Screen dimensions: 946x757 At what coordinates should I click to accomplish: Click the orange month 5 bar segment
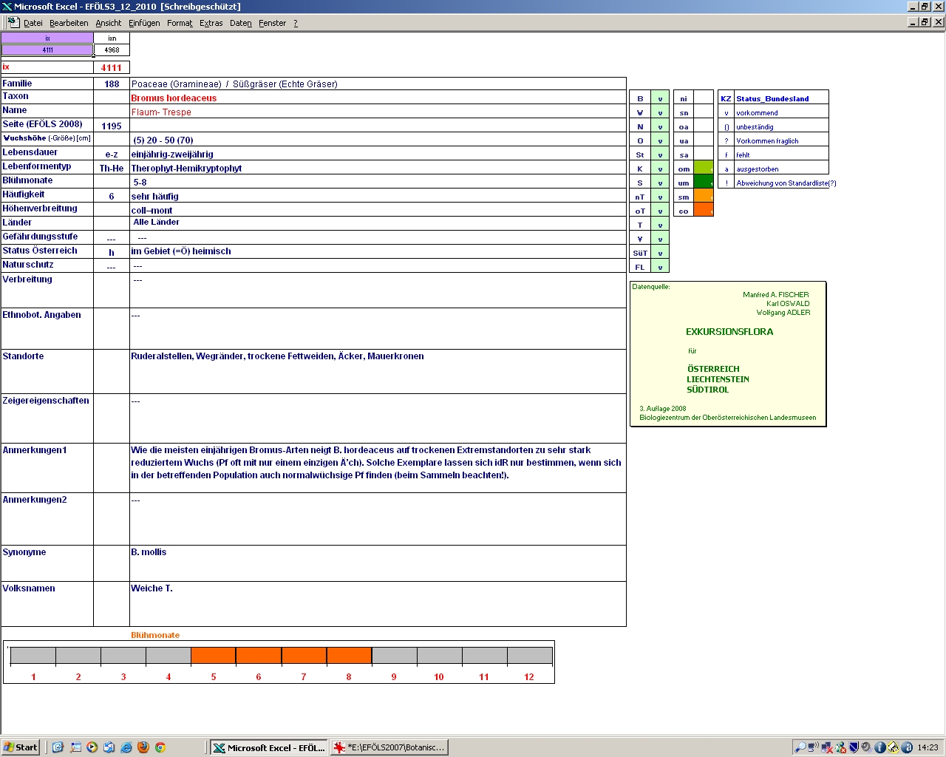click(214, 656)
